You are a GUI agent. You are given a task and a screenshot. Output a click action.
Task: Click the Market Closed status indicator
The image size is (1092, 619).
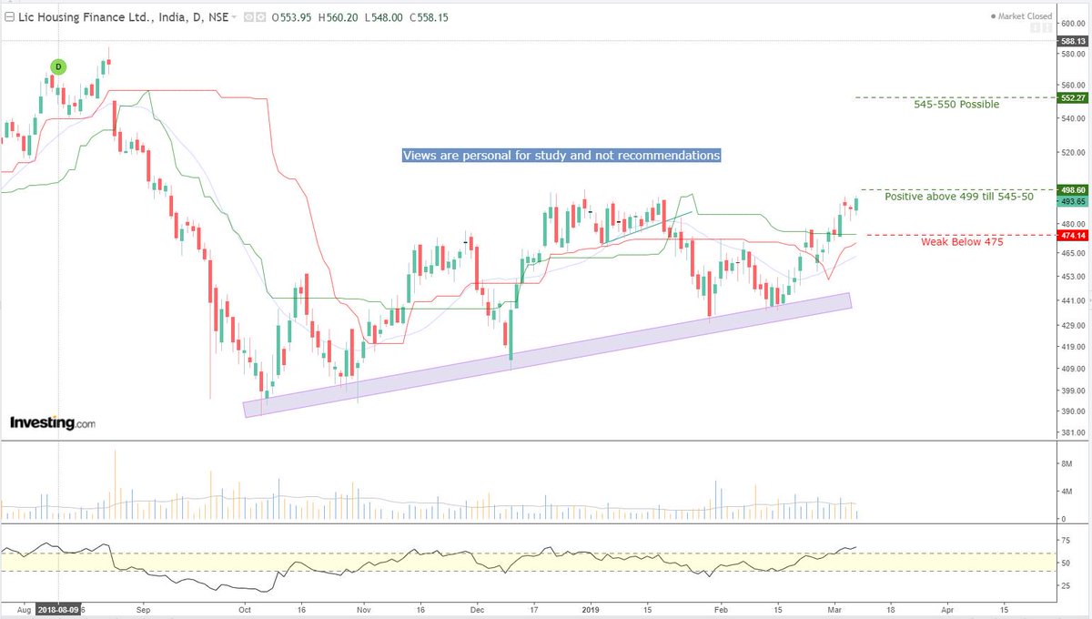tap(1021, 16)
